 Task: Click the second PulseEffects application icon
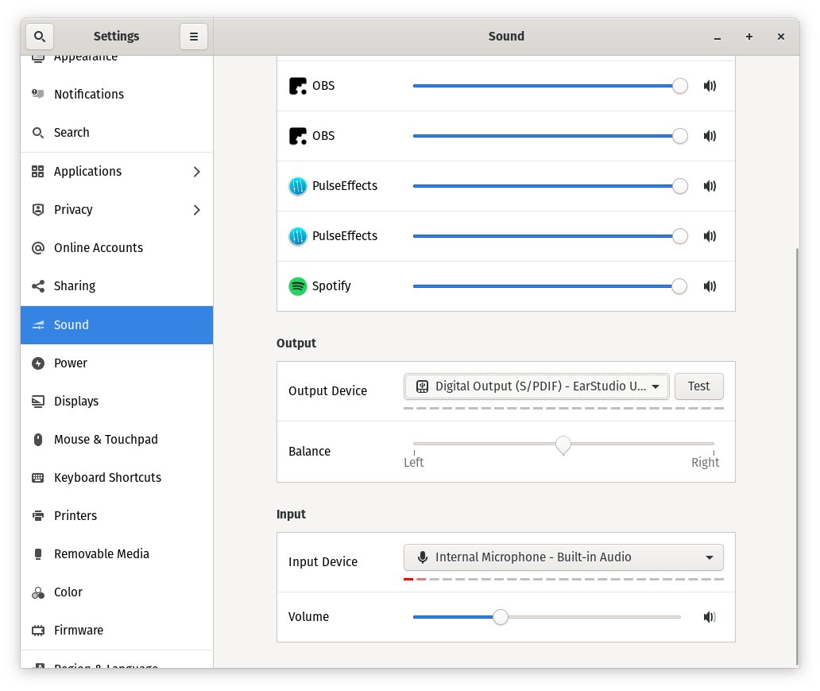(297, 236)
